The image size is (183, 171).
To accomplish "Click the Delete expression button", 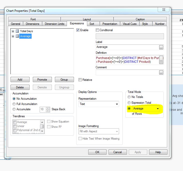I will 20,87.
